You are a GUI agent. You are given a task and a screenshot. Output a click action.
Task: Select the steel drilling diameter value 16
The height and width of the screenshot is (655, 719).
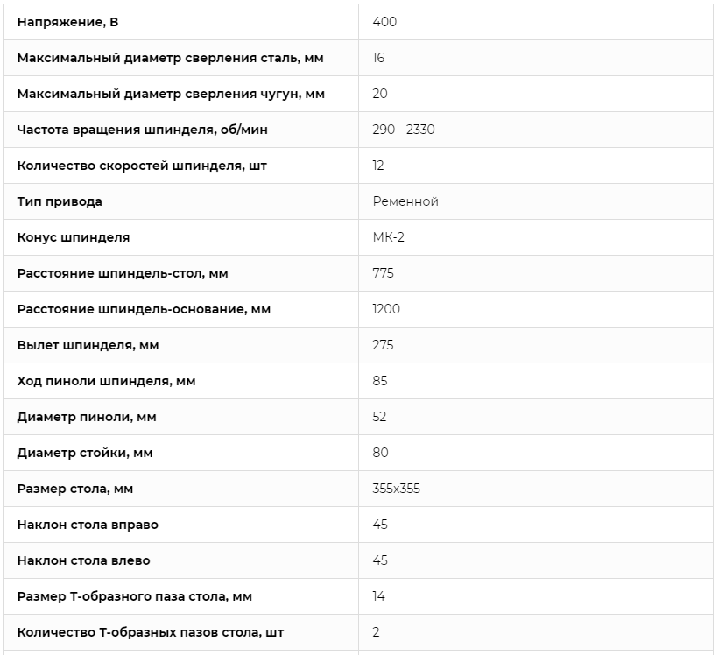click(x=378, y=58)
